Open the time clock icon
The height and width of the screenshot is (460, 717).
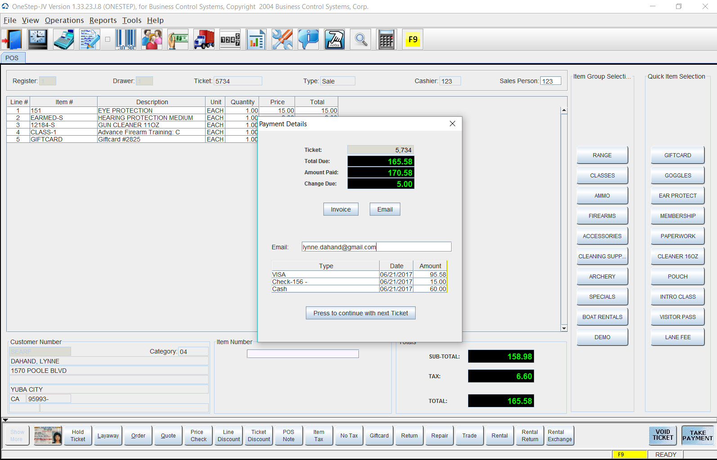tap(37, 40)
